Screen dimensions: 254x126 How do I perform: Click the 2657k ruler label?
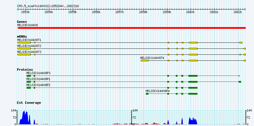[120, 12]
